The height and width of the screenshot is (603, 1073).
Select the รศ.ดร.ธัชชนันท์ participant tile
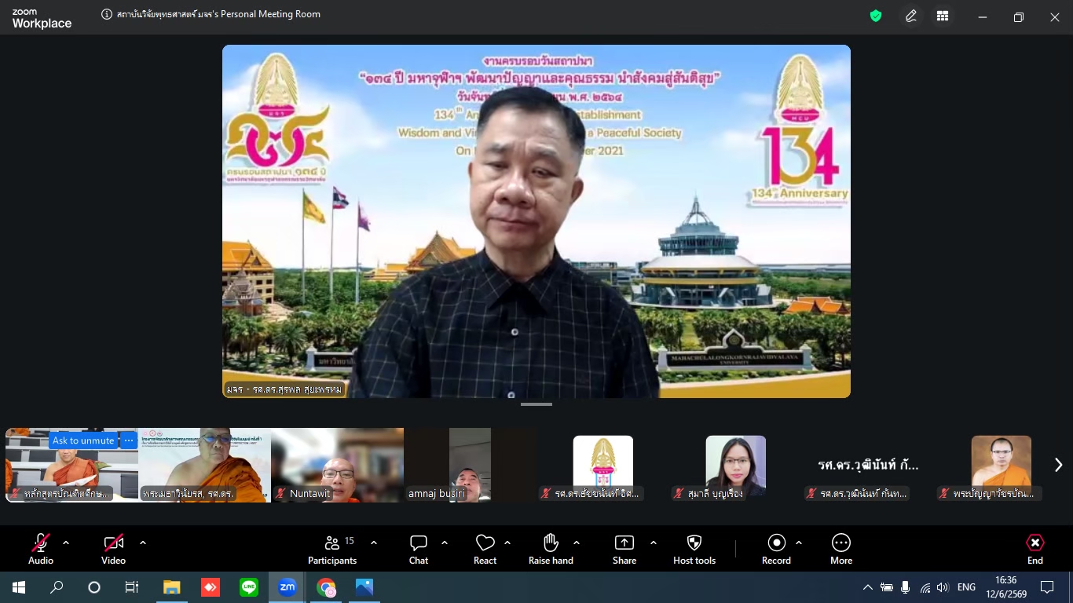tap(603, 465)
